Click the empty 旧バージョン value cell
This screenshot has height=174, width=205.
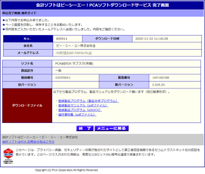pos(76,85)
